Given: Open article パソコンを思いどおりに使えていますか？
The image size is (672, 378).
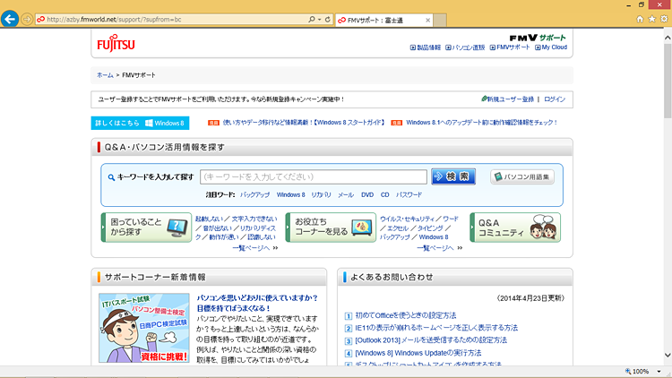Looking at the screenshot, I should point(257,303).
